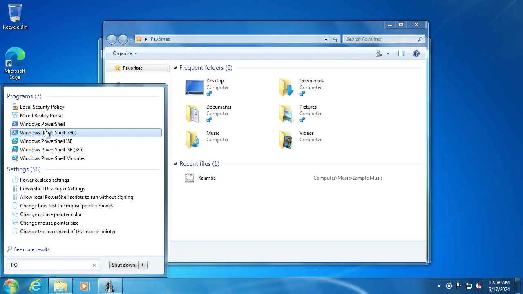Click the taskbar clock and date

point(499,286)
